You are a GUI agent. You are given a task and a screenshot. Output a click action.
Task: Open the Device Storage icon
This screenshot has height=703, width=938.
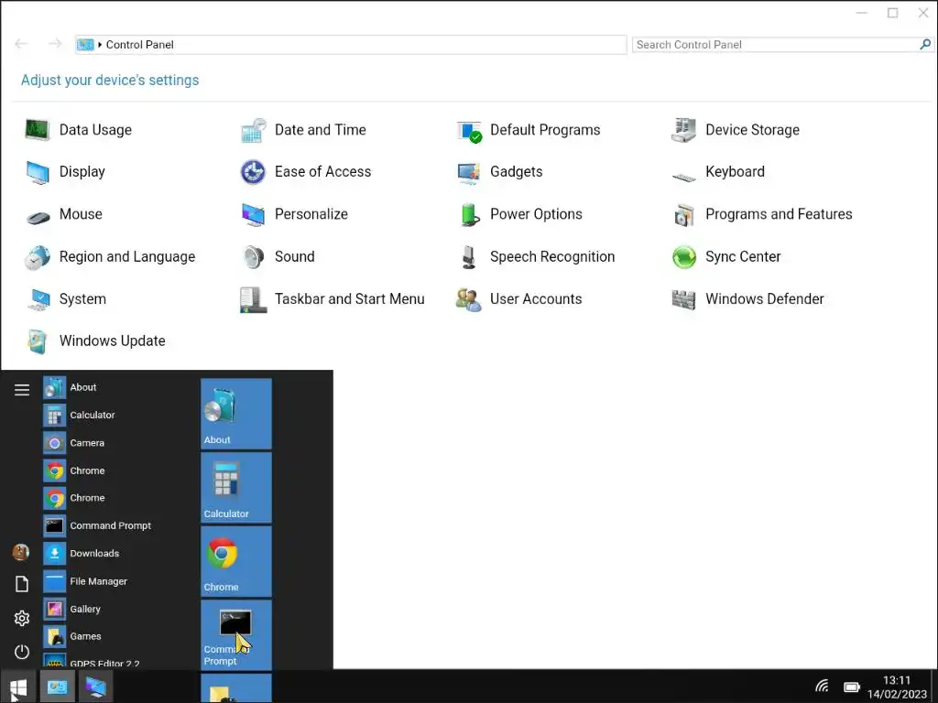(x=683, y=130)
